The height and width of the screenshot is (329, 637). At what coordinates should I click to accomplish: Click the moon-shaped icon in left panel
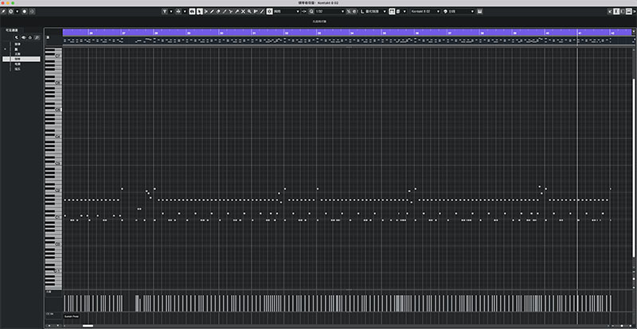click(17, 37)
